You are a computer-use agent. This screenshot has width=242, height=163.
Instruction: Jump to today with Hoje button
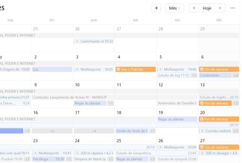[207, 8]
